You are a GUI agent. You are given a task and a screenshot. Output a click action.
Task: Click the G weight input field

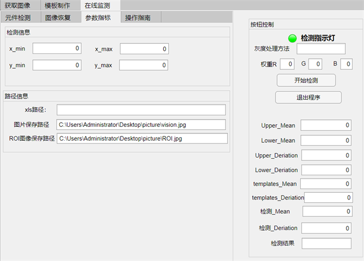click(315, 64)
